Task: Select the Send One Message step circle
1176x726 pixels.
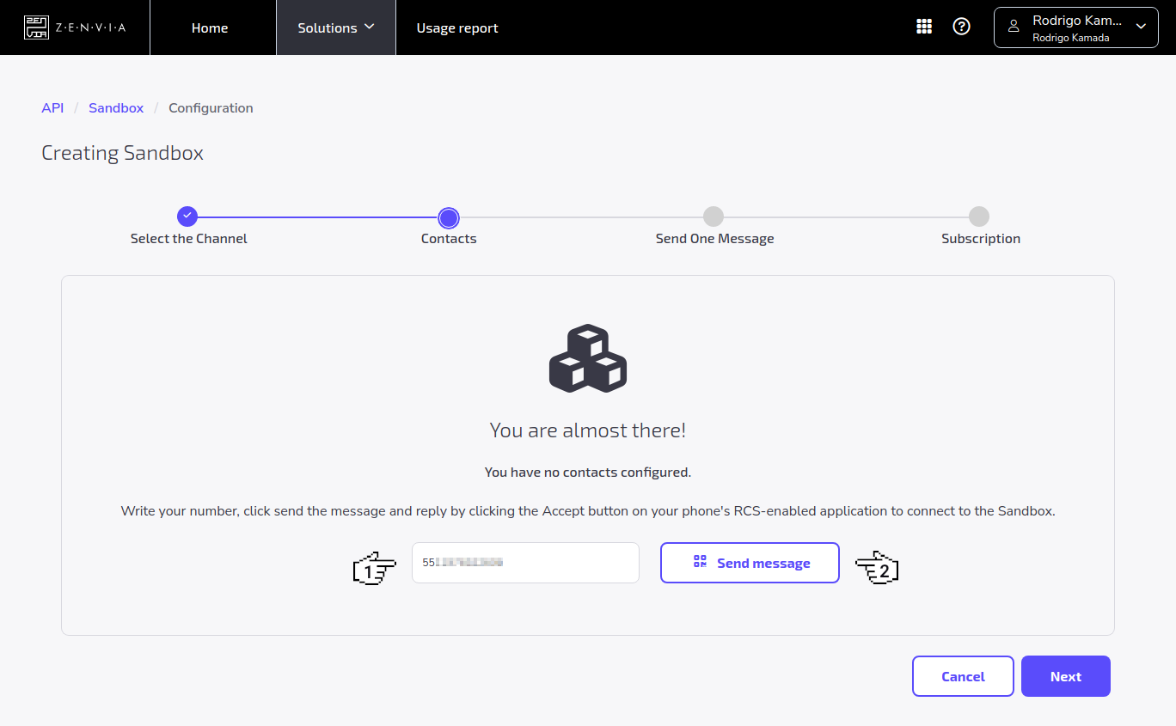Action: (714, 217)
